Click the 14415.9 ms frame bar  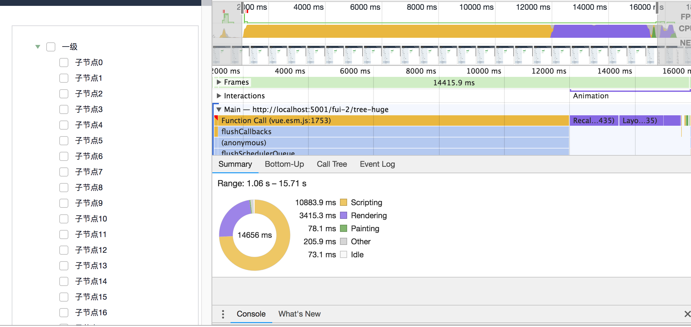tap(454, 83)
